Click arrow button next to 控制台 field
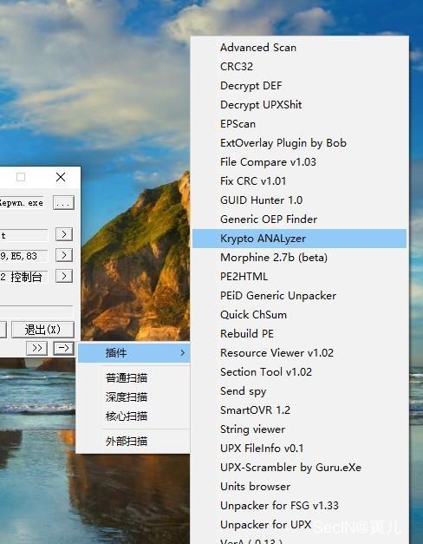This screenshot has height=544, width=423. pos(64,276)
